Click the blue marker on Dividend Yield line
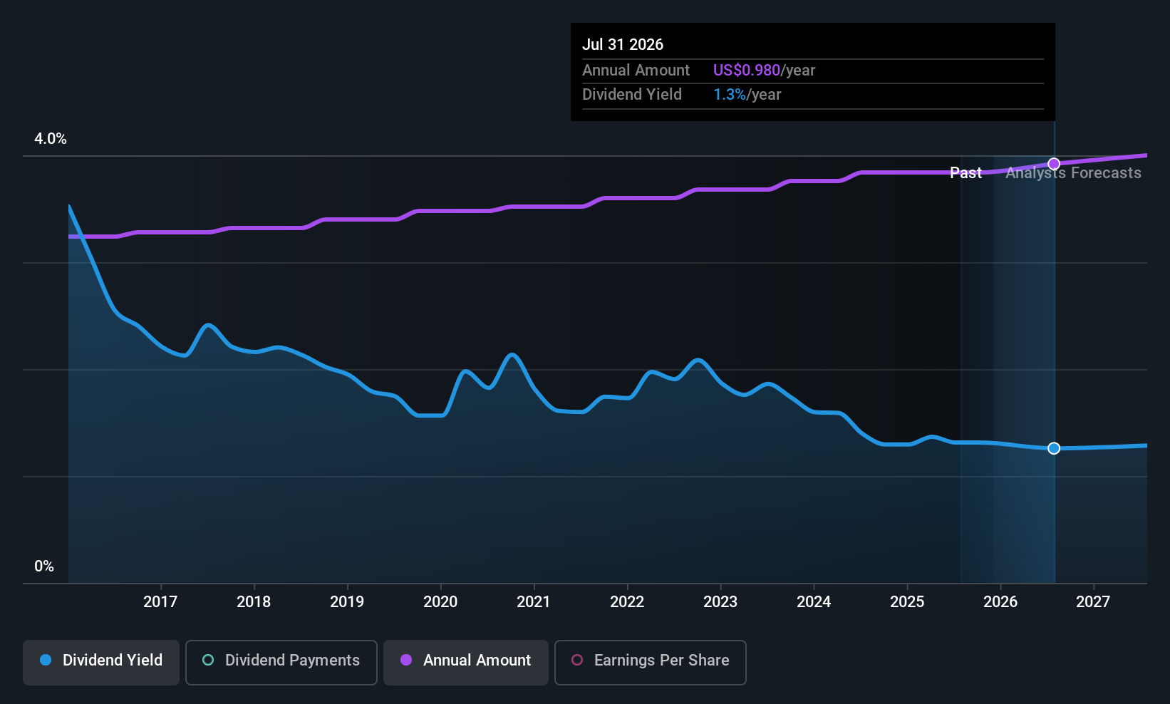This screenshot has width=1170, height=704. point(1054,448)
